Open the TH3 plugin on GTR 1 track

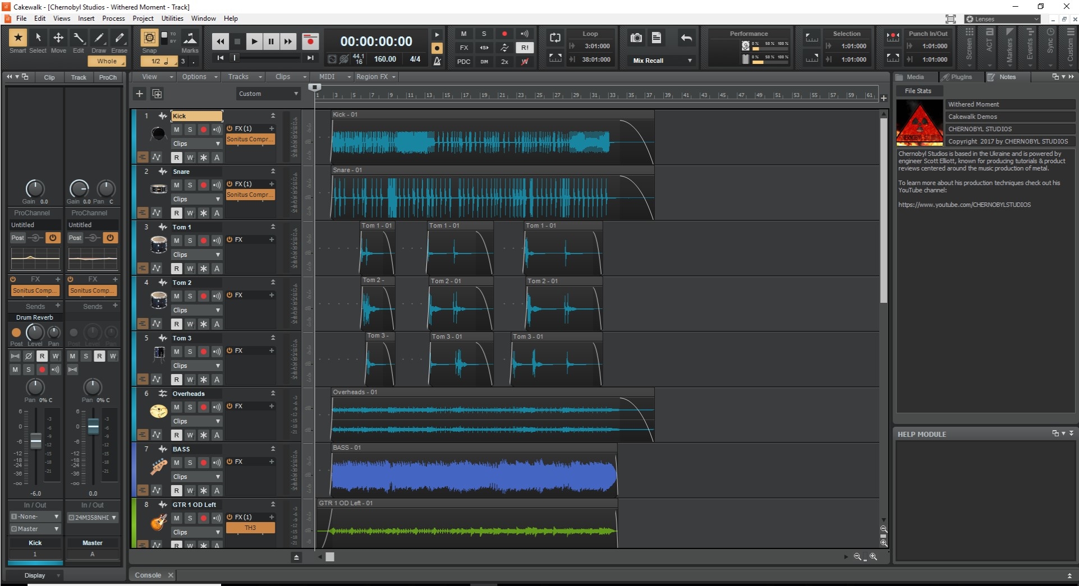[x=250, y=528]
